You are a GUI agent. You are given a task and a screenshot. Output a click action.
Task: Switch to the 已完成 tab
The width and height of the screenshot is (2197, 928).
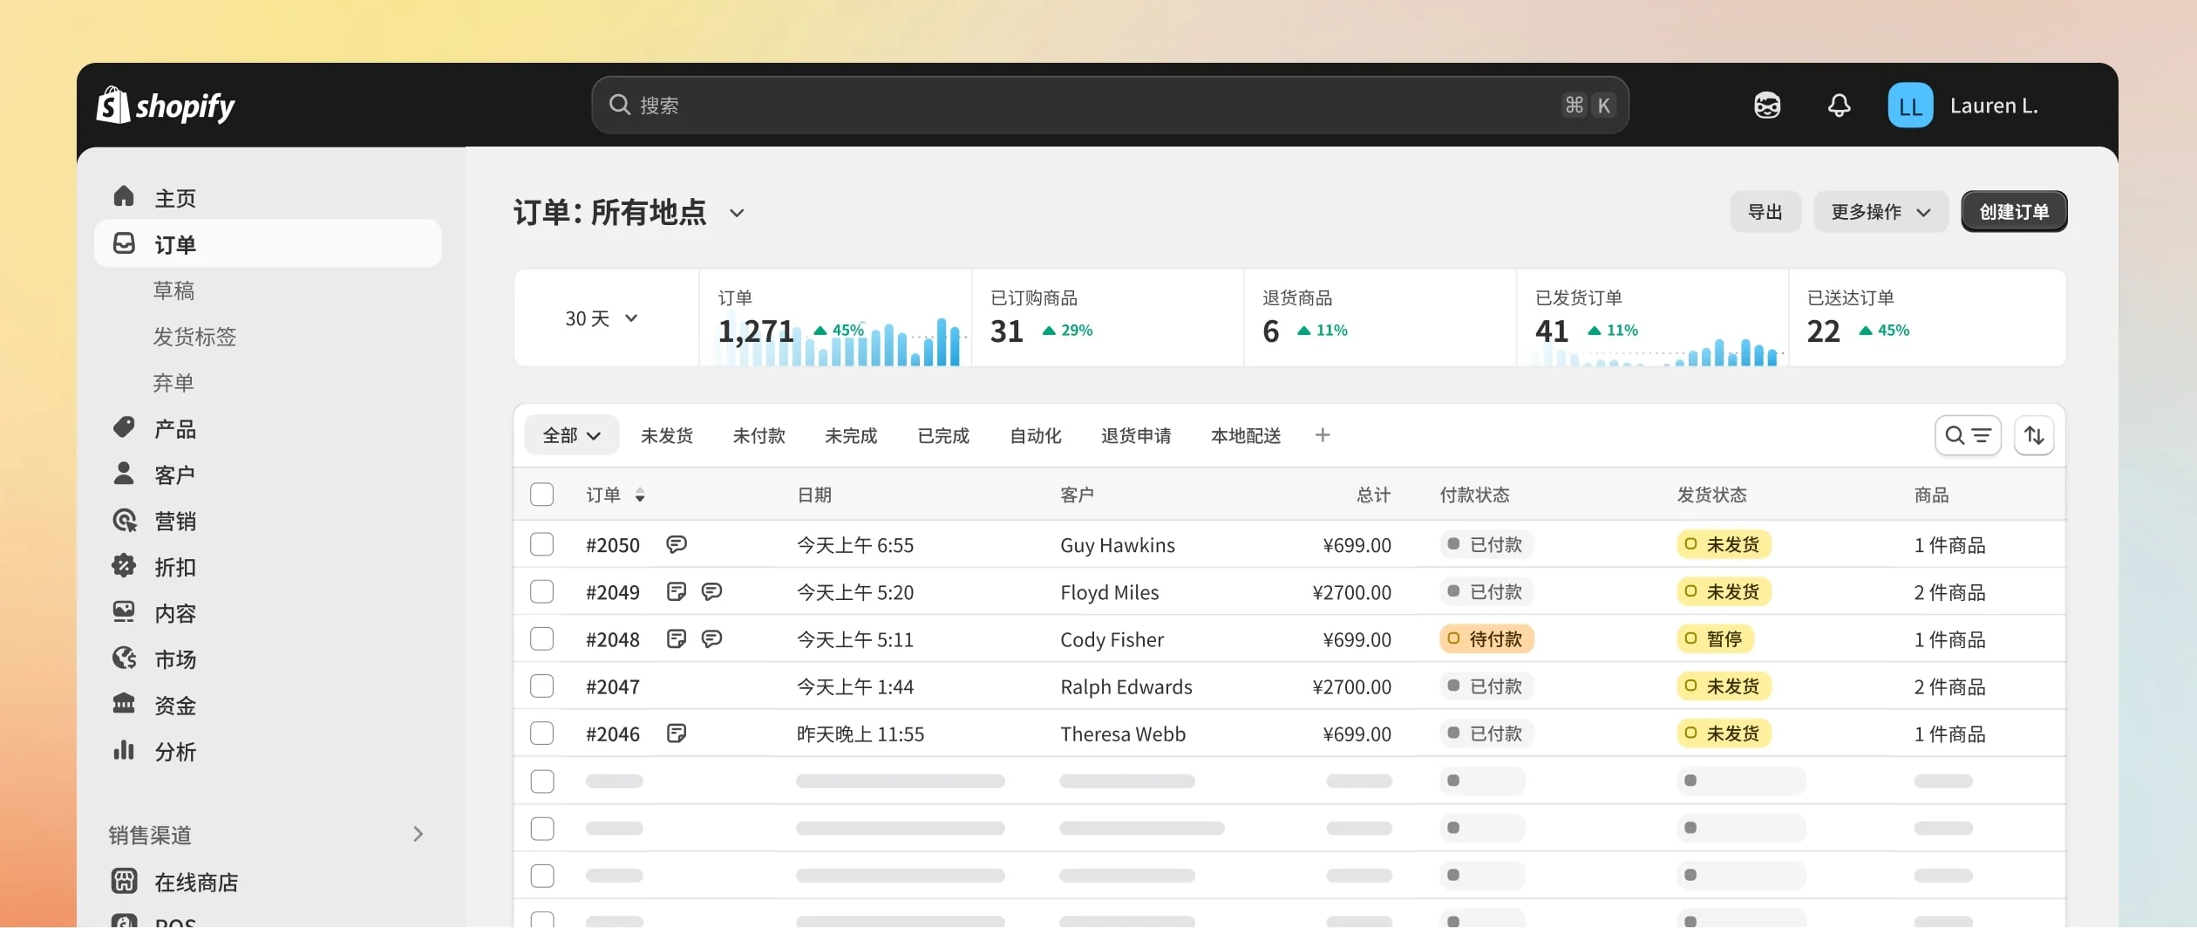pyautogui.click(x=943, y=435)
